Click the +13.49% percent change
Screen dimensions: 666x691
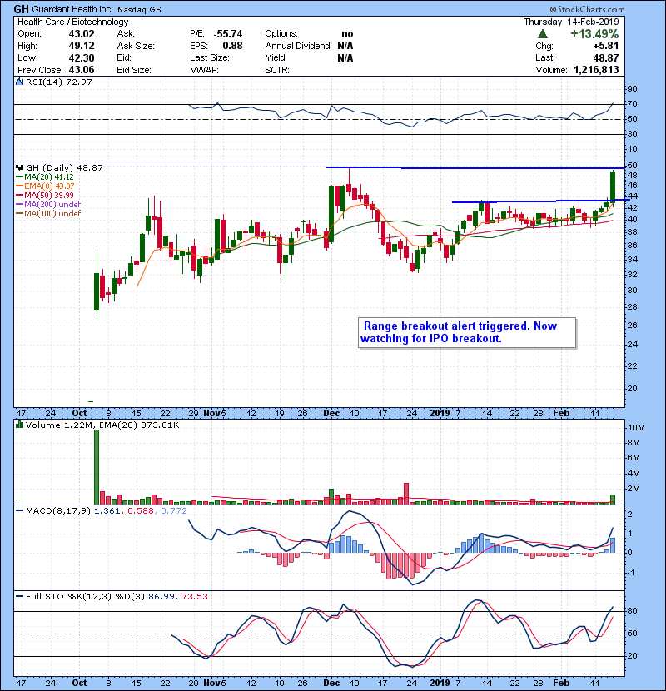click(594, 34)
